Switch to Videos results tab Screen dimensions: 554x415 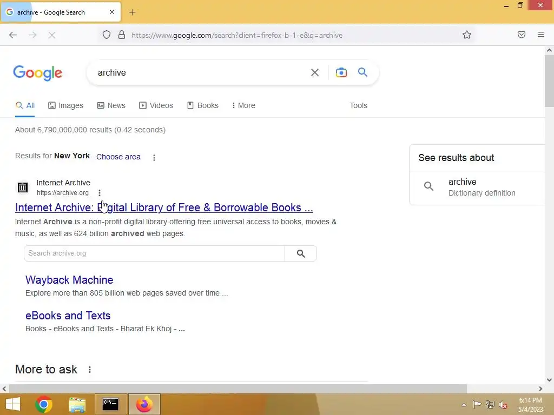coord(156,105)
